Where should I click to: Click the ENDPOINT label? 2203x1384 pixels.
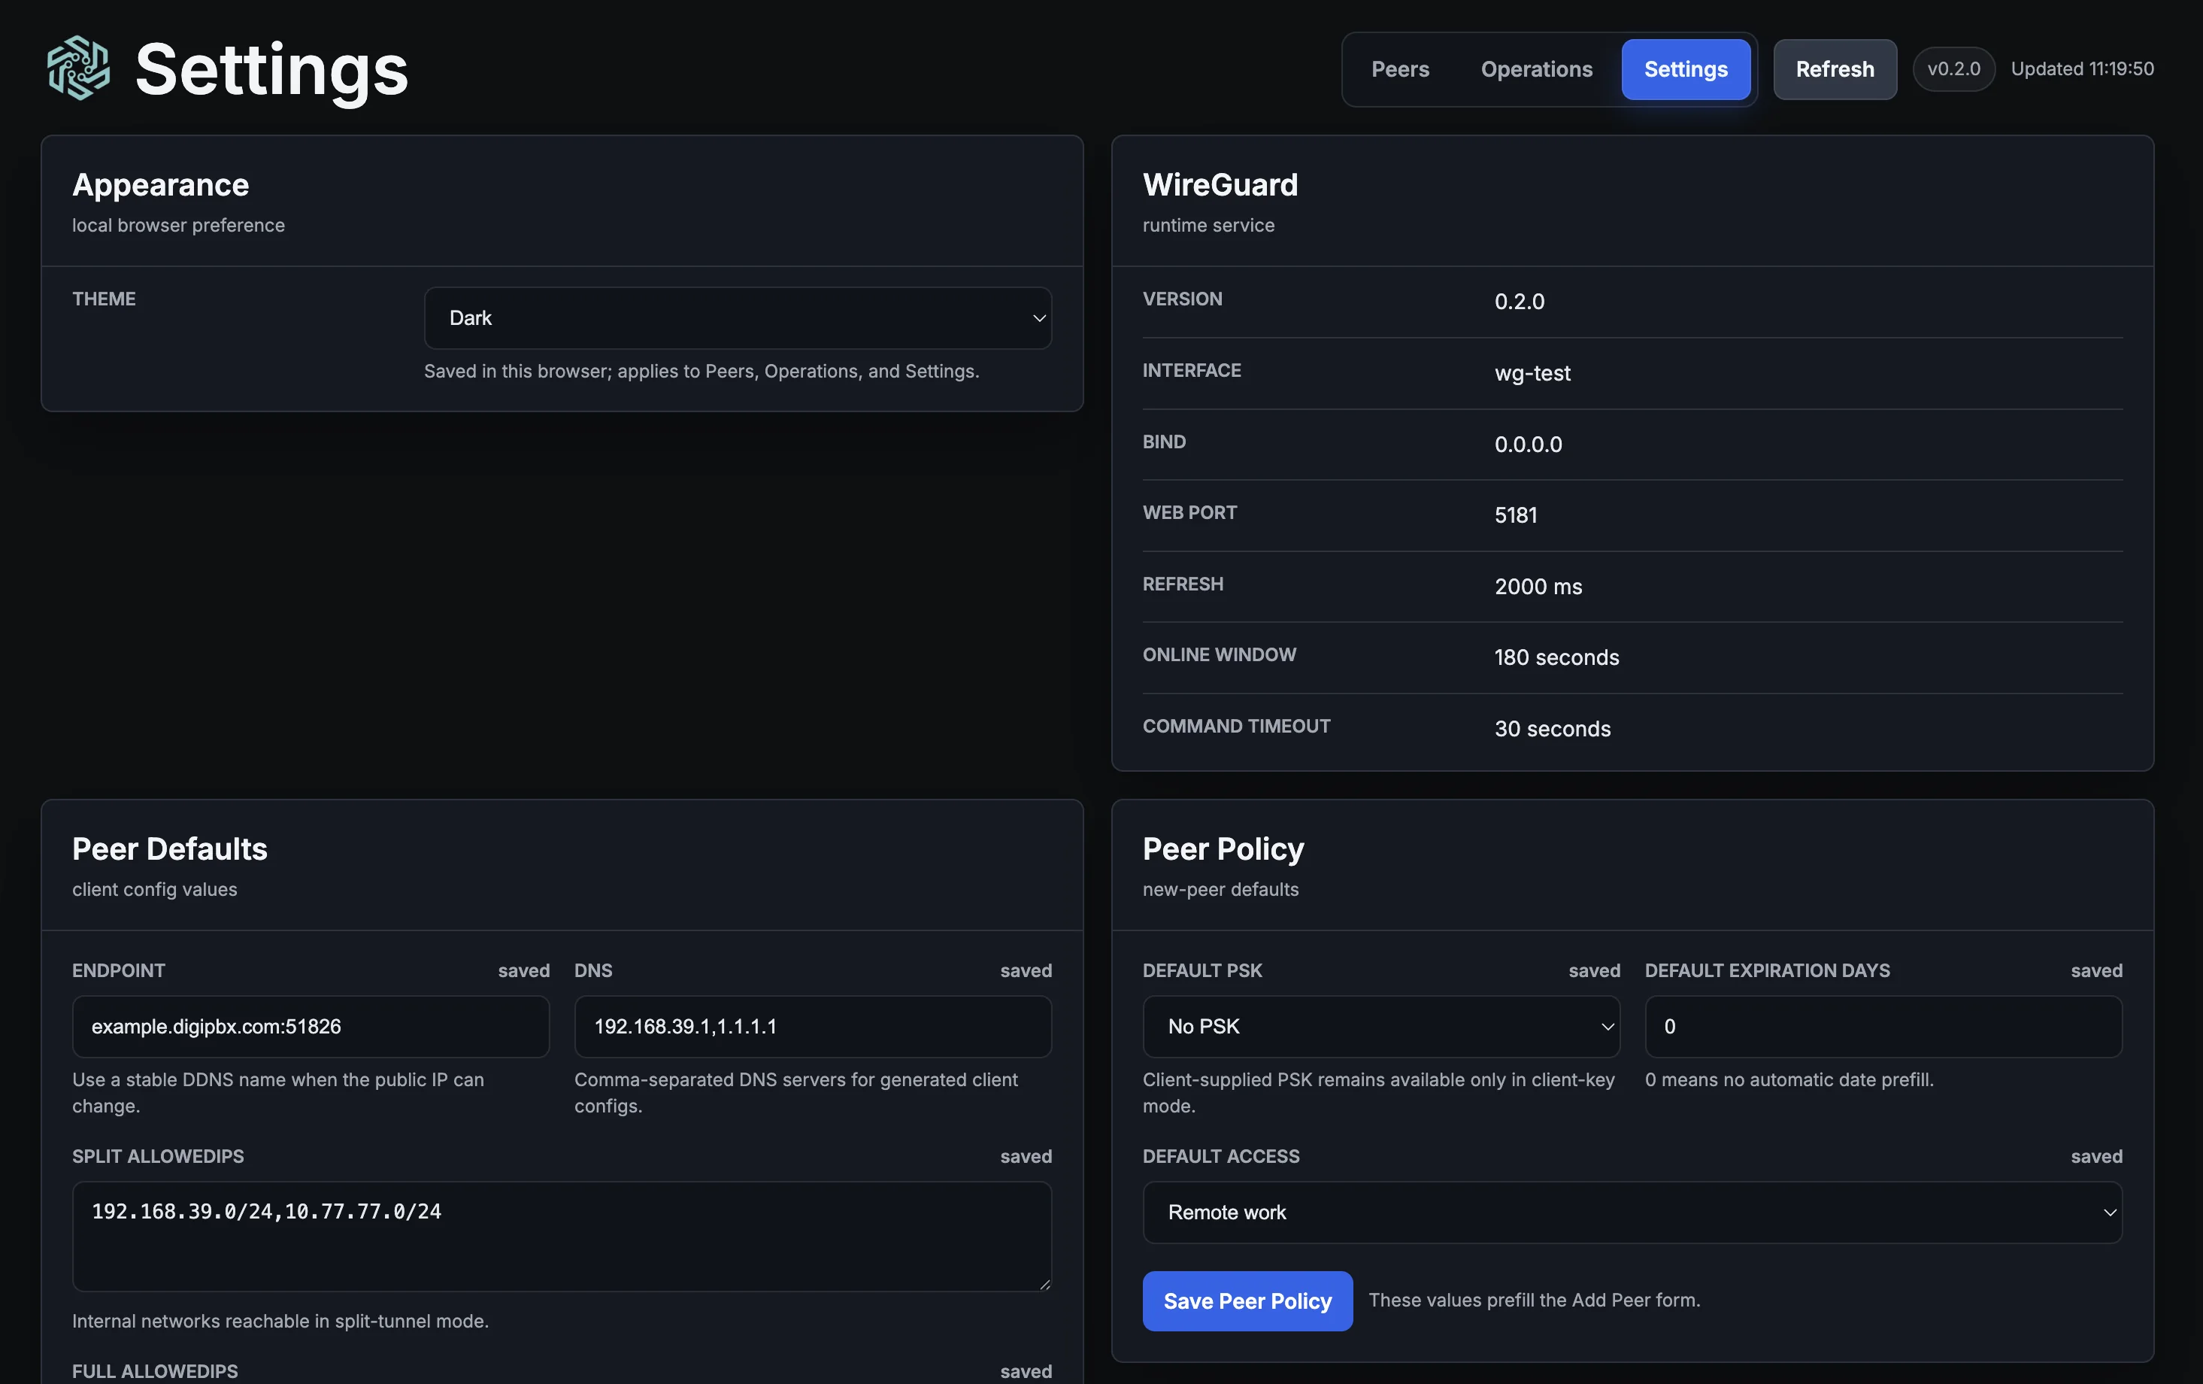[119, 971]
